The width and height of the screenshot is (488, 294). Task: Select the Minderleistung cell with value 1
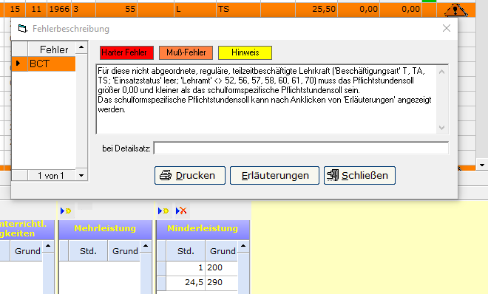(186, 268)
